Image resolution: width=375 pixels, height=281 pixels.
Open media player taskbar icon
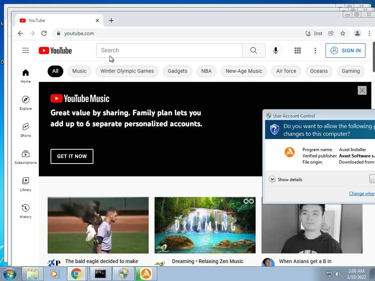click(x=54, y=274)
